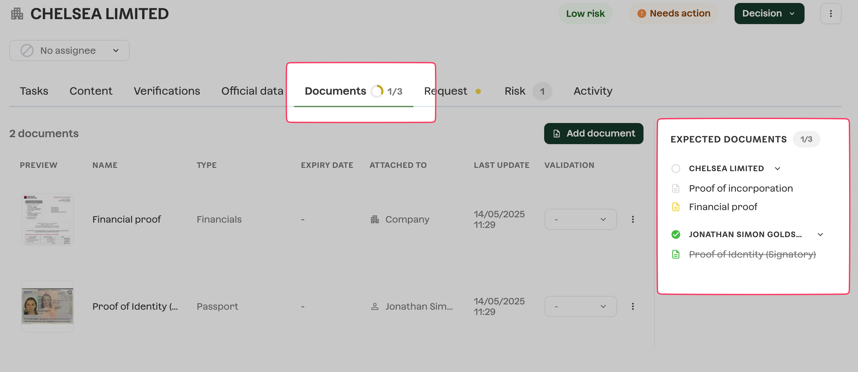Collapse the CHELSEA LIMITED expected documents group
This screenshot has width=858, height=372.
[777, 169]
